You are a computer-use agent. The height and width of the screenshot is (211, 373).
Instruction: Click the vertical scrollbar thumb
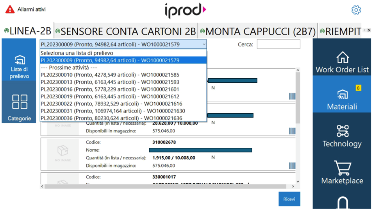[x=298, y=98]
